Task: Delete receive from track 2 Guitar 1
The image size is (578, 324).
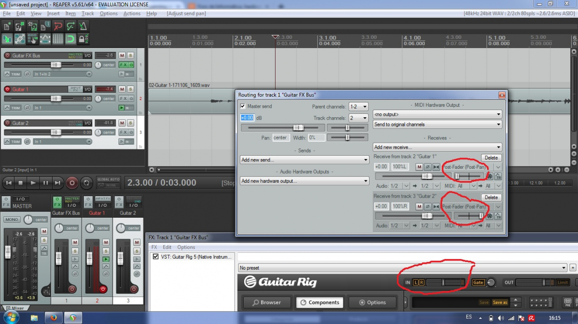Action: coord(491,158)
